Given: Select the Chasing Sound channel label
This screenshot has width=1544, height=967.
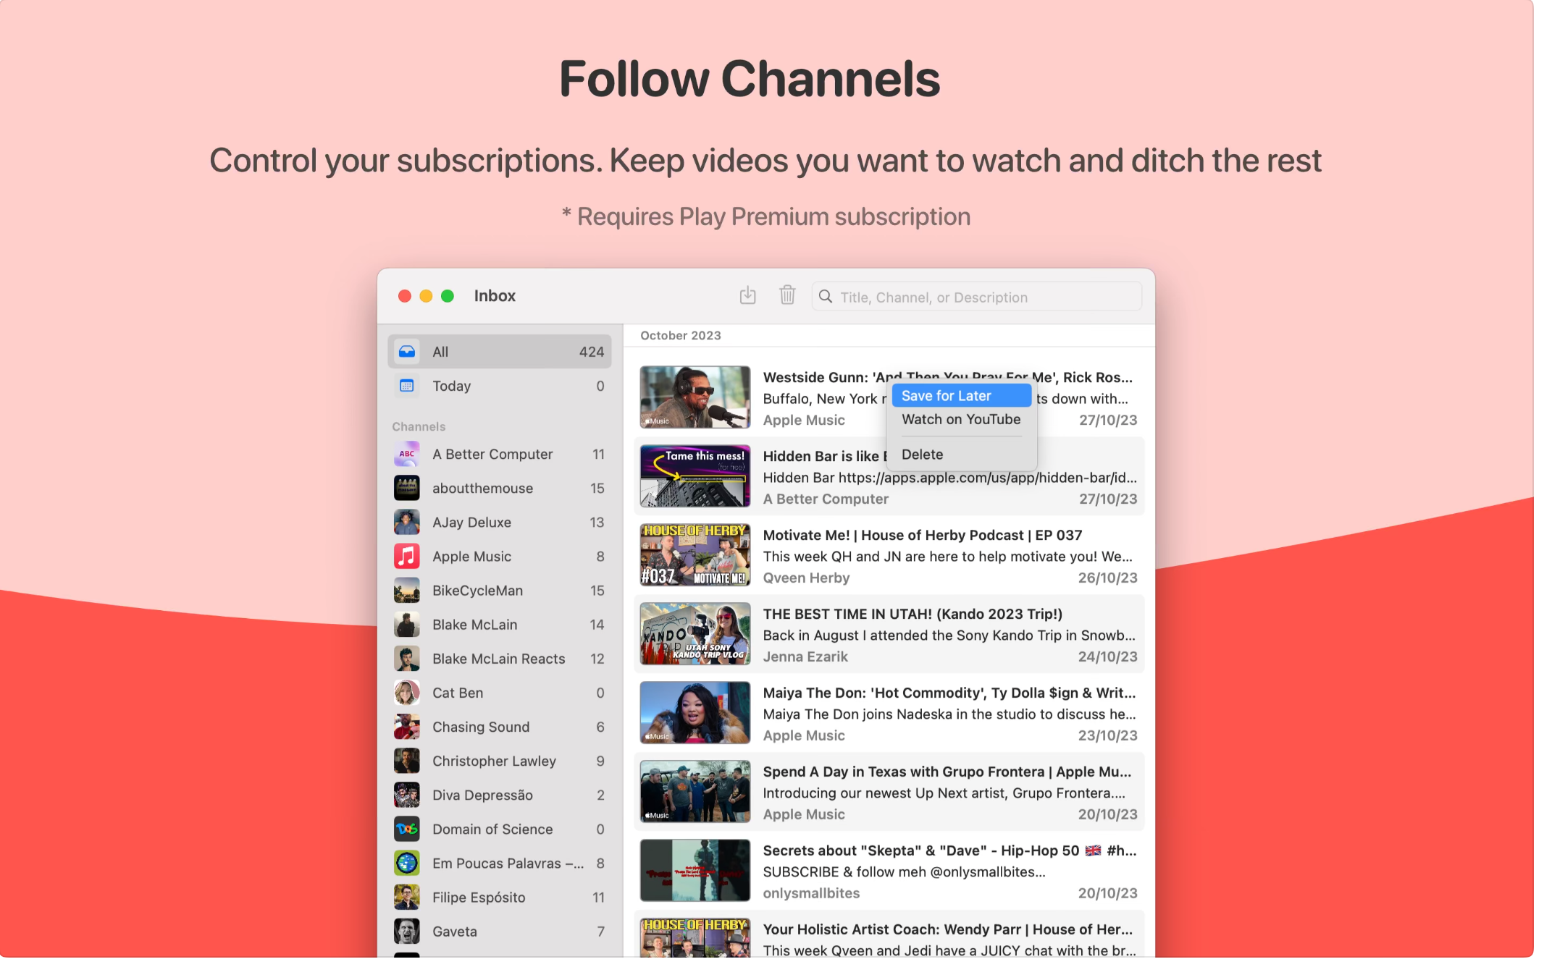Looking at the screenshot, I should click(x=481, y=727).
